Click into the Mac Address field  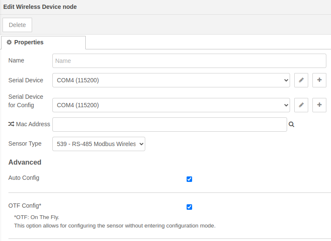pyautogui.click(x=170, y=125)
